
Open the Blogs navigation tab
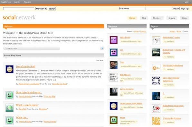[184, 18]
